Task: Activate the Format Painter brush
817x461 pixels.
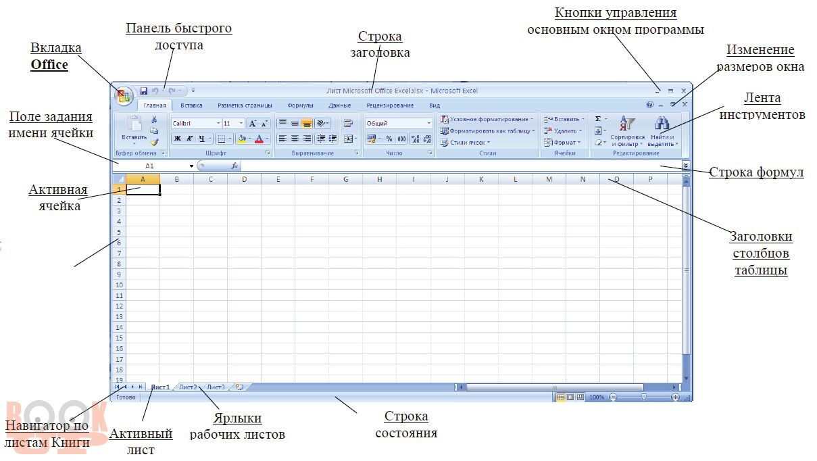Action: pos(154,142)
